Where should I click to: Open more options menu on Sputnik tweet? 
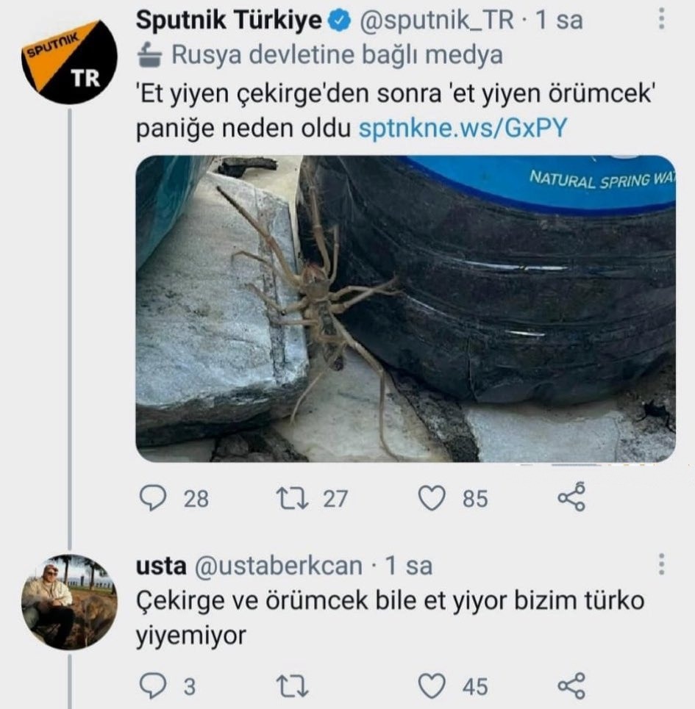(661, 19)
